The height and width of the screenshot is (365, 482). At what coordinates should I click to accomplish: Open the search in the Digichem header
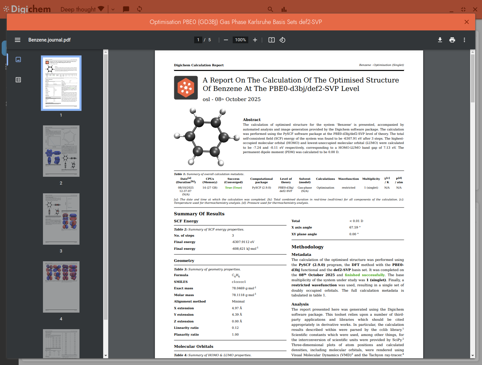(270, 9)
